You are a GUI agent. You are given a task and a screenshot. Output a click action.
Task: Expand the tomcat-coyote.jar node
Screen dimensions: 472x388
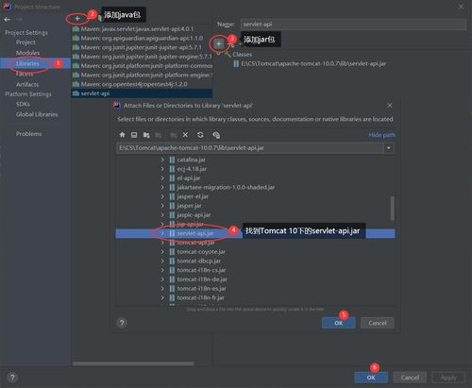(x=162, y=252)
